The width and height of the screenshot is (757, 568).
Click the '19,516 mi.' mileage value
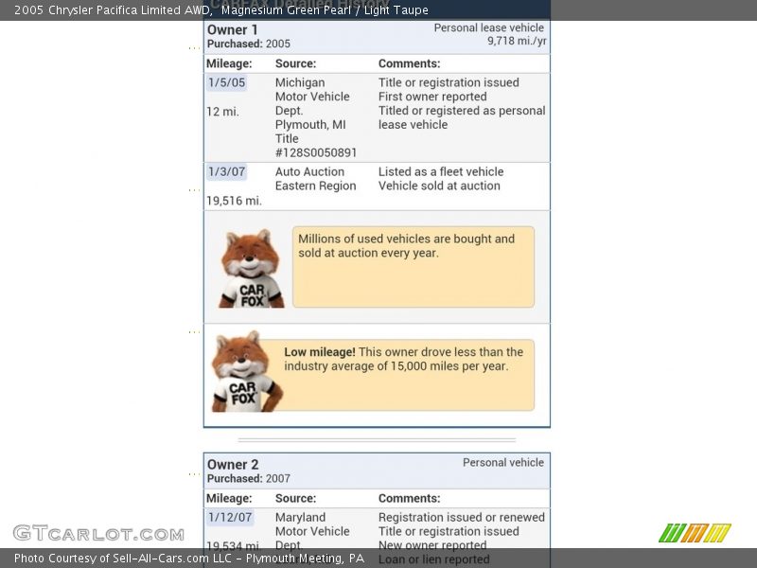[234, 201]
